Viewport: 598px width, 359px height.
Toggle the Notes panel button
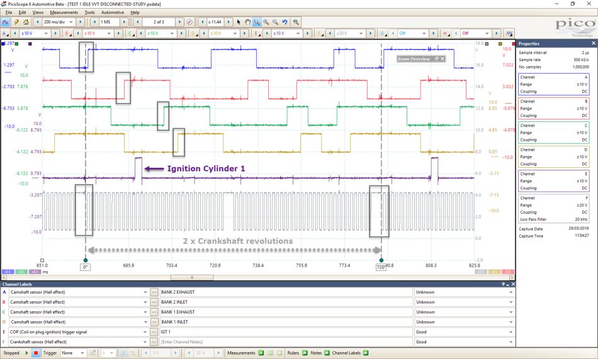tap(327, 353)
